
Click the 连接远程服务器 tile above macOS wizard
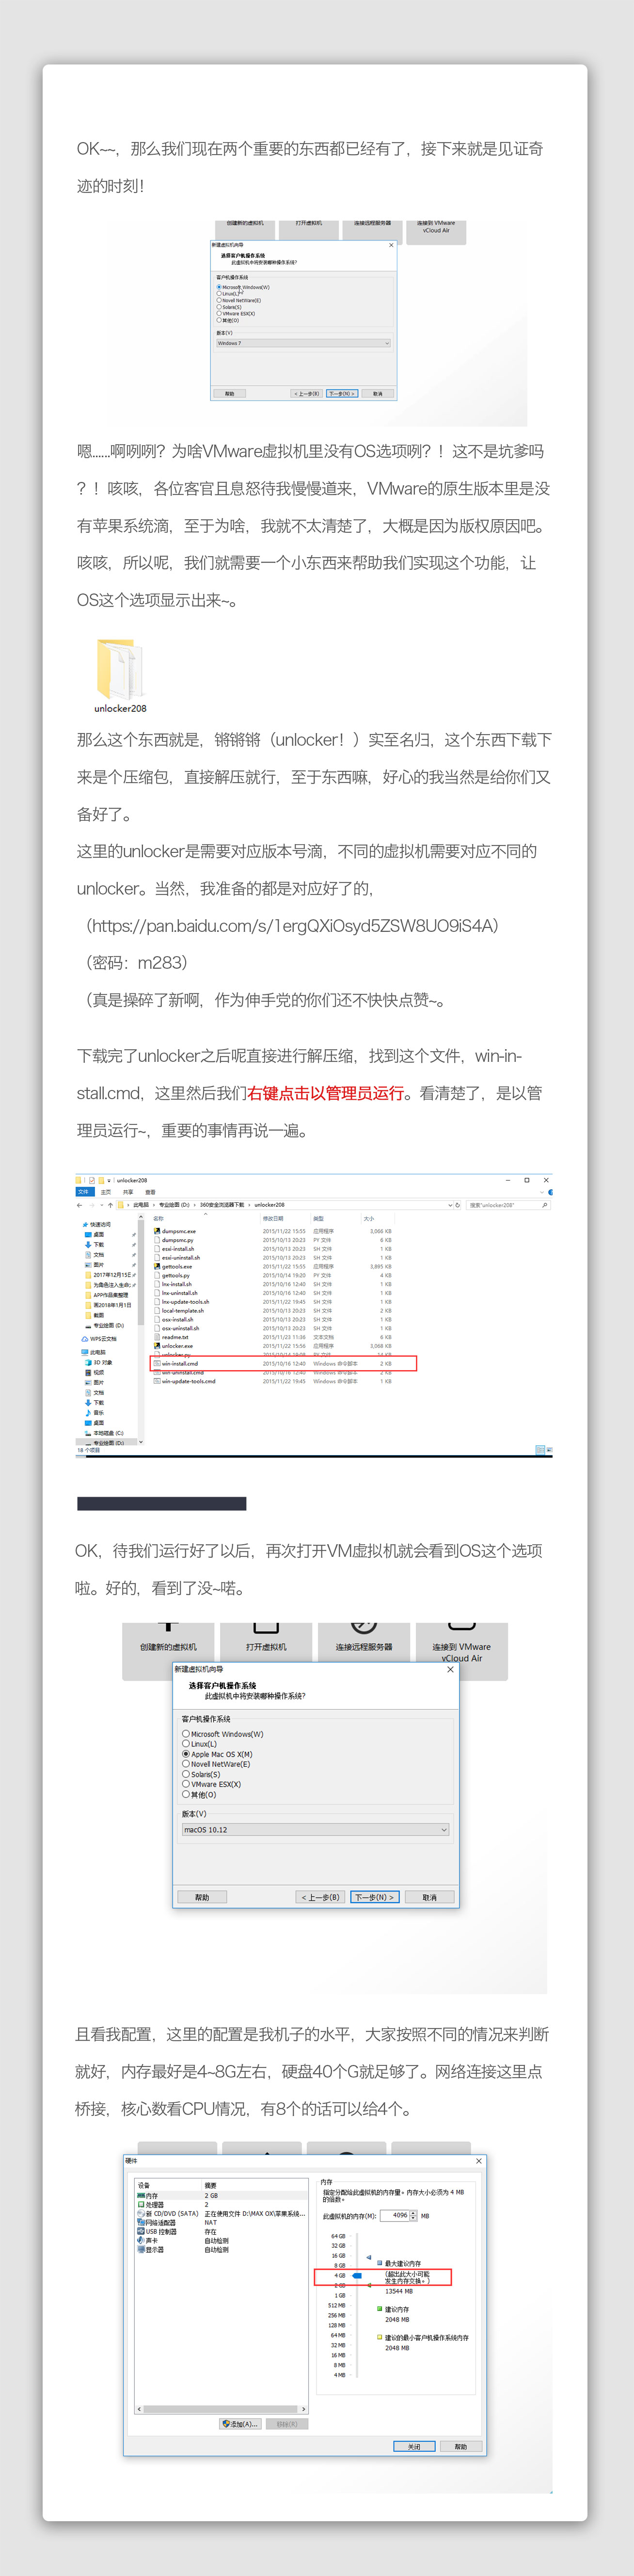(x=364, y=1647)
